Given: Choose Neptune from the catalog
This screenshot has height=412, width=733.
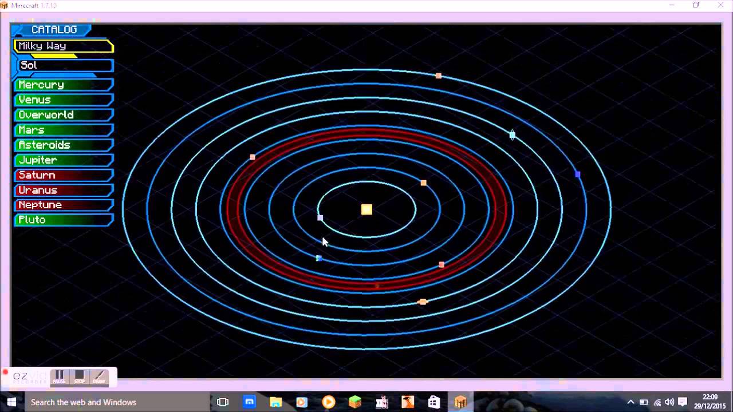Looking at the screenshot, I should point(63,205).
